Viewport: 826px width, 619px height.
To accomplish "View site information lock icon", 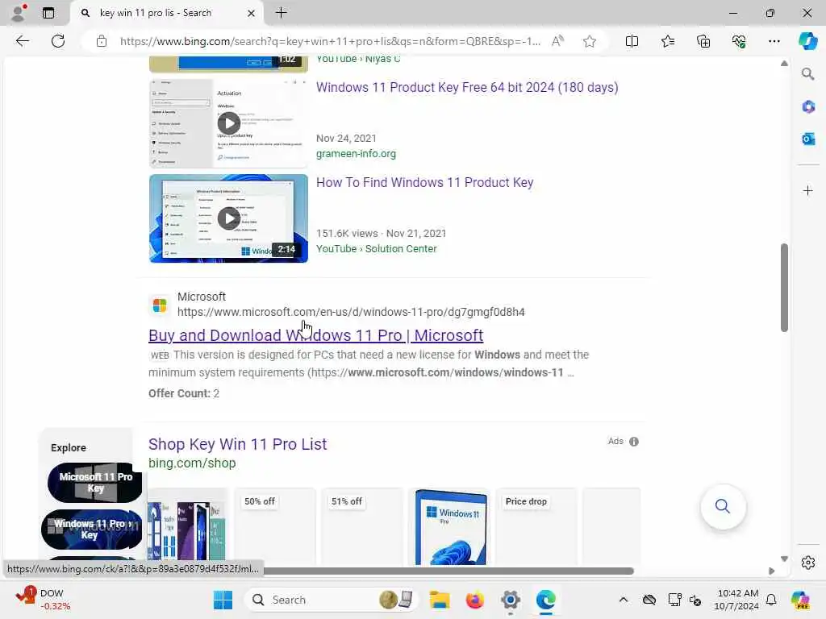I will [x=101, y=41].
